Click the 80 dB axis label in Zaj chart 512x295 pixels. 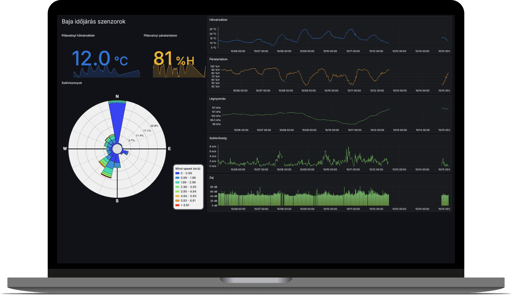tap(214, 187)
